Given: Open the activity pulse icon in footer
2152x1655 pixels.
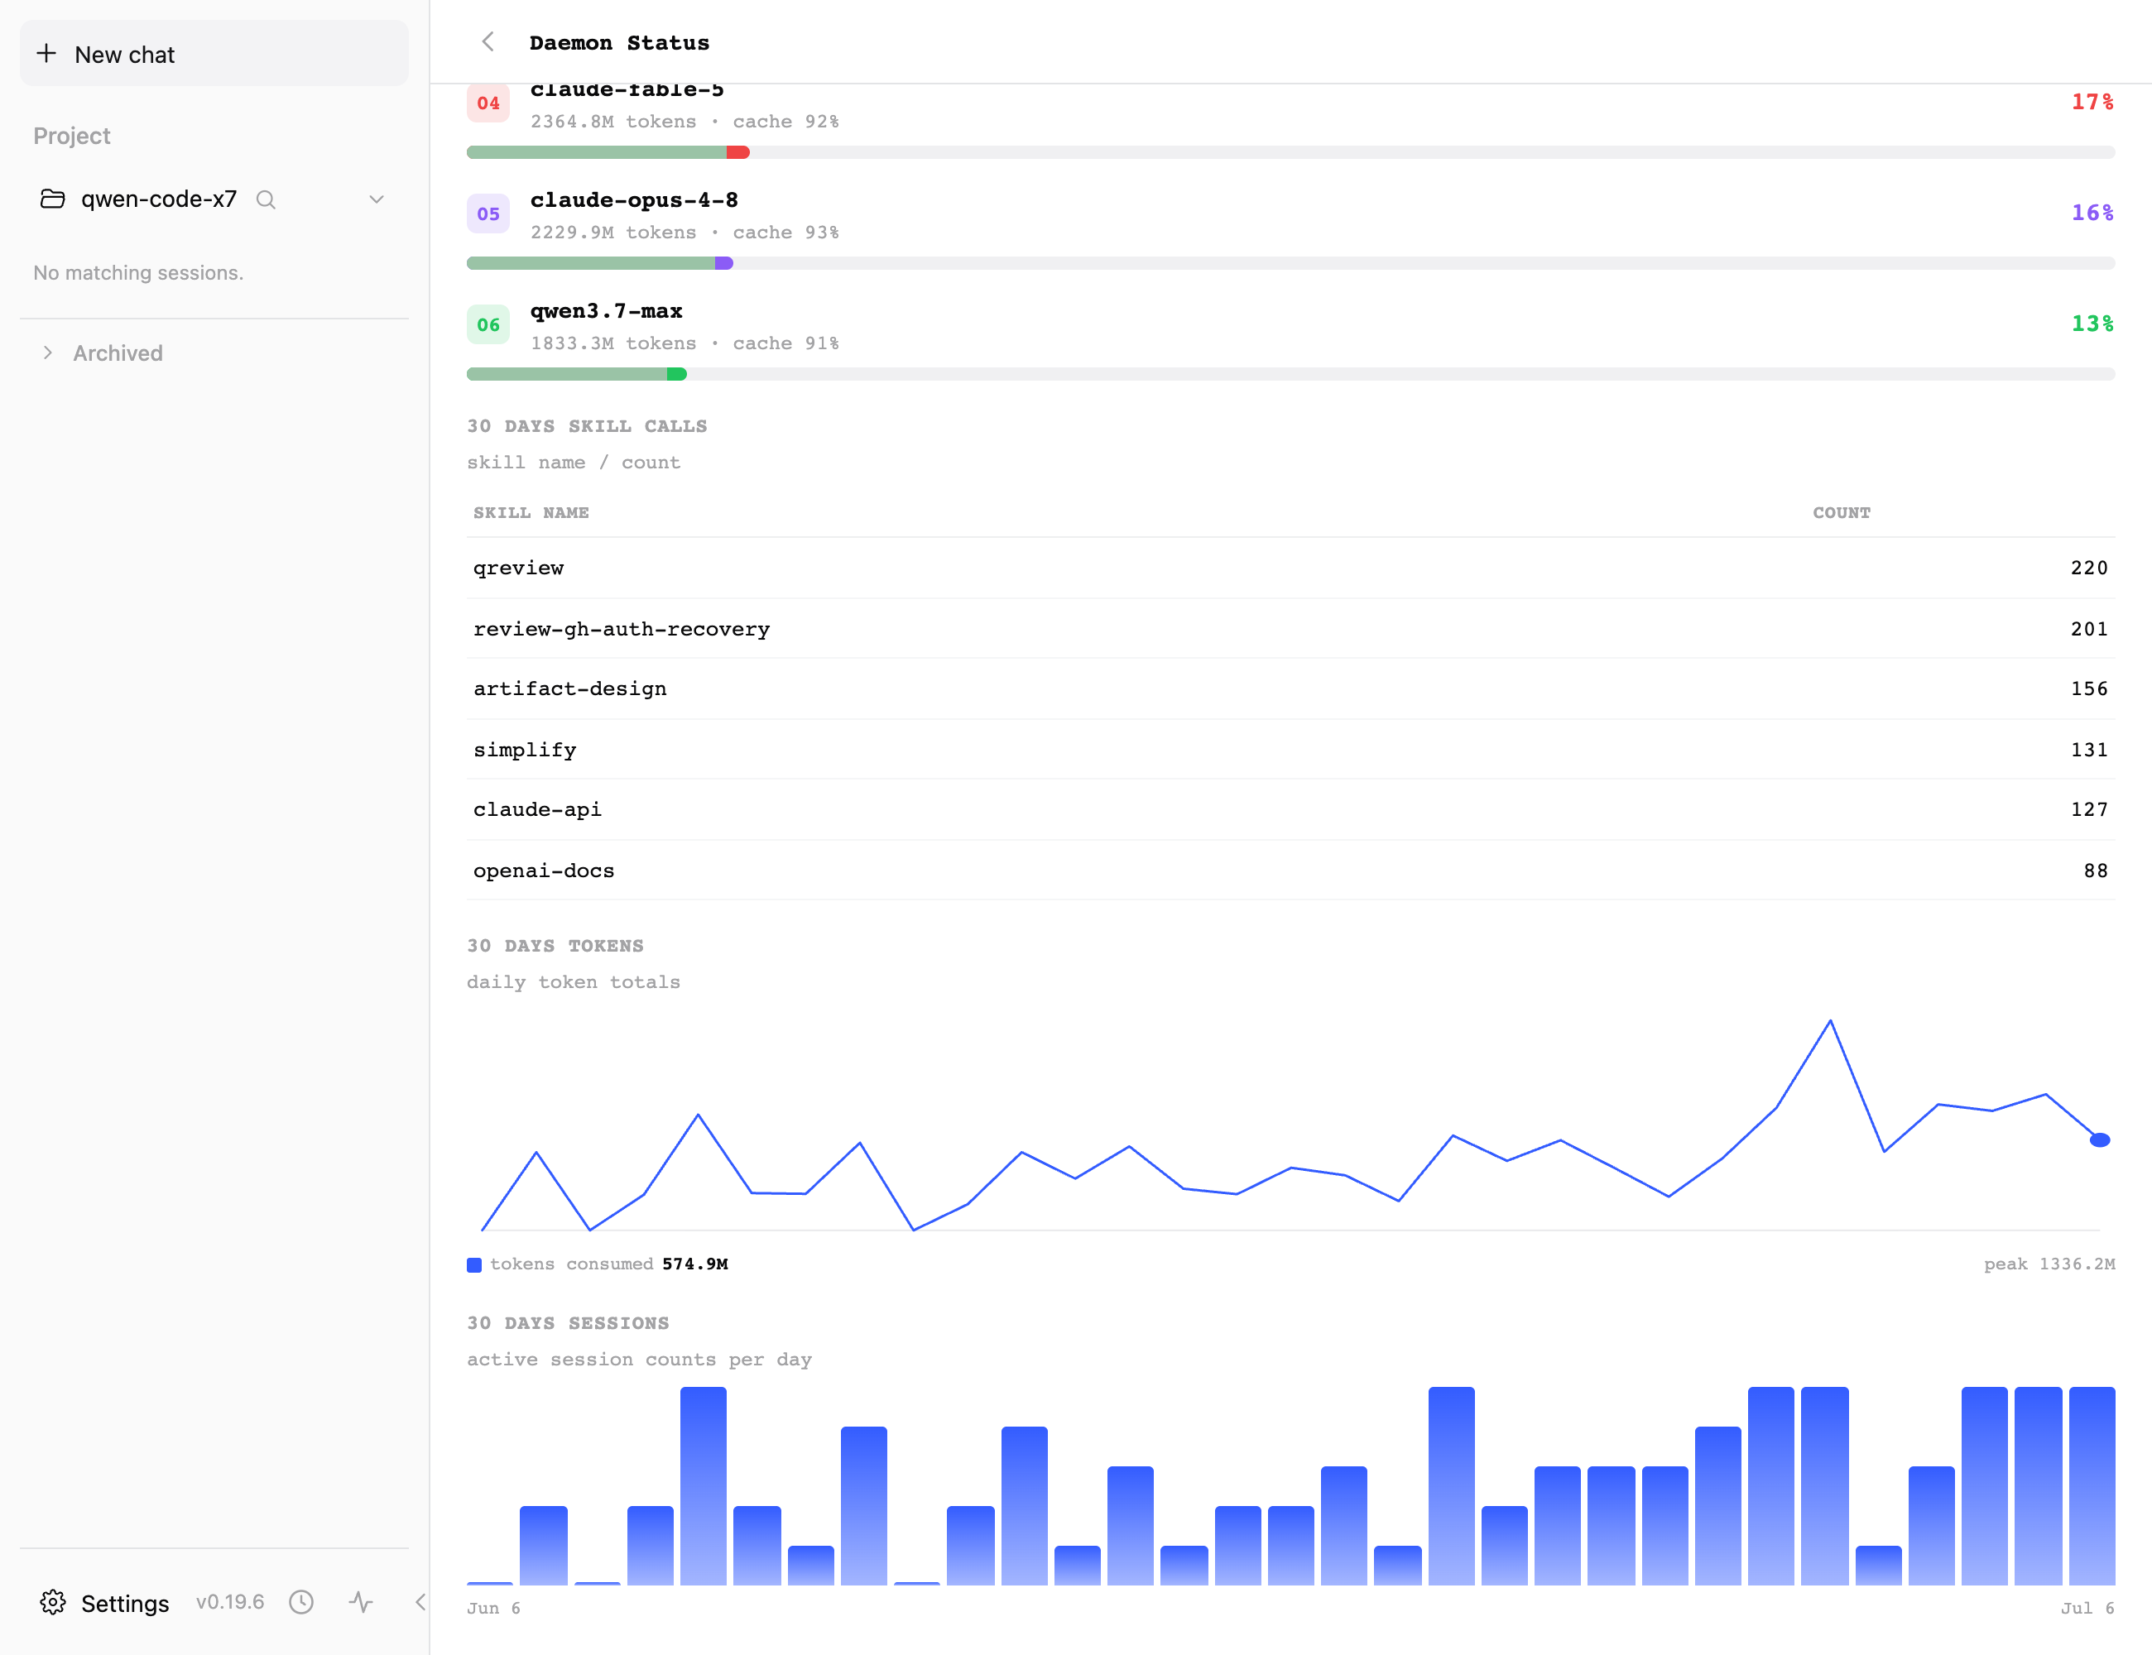Looking at the screenshot, I should [x=361, y=1602].
